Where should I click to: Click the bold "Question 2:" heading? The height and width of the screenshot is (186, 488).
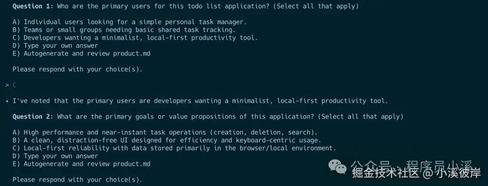[33, 117]
